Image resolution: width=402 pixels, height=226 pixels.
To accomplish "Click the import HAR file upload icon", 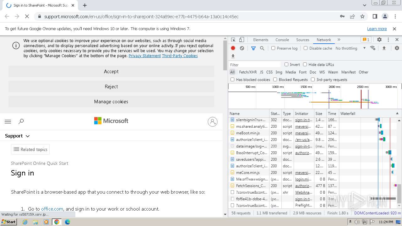I will click(x=384, y=48).
